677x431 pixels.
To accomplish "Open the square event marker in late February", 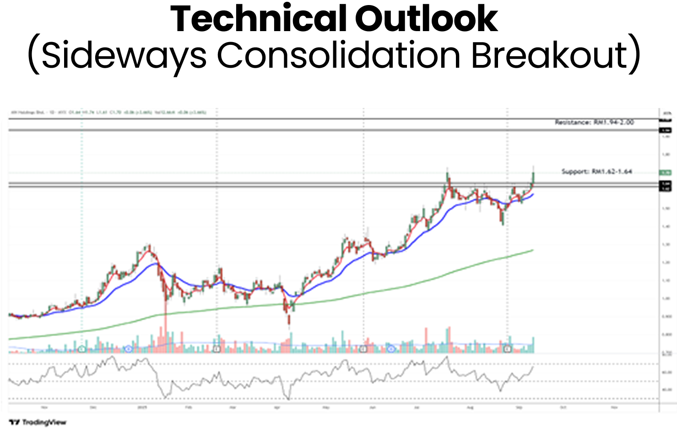I will (217, 349).
